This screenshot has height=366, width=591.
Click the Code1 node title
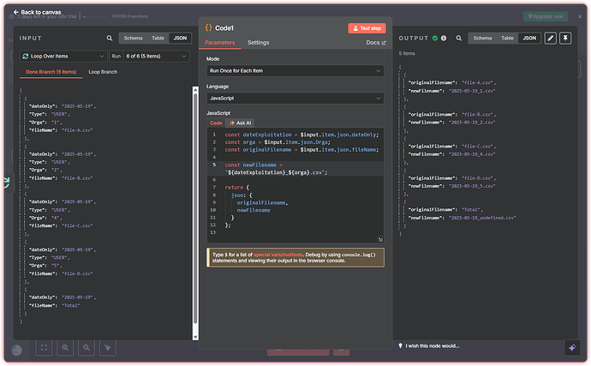tap(224, 28)
